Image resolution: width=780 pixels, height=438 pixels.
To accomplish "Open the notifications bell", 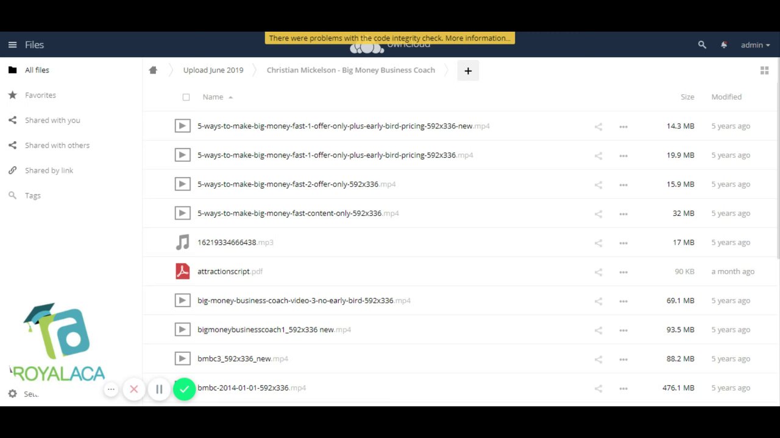I will pyautogui.click(x=724, y=44).
